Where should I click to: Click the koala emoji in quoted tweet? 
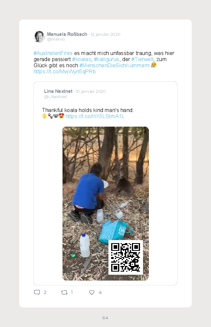56,116
